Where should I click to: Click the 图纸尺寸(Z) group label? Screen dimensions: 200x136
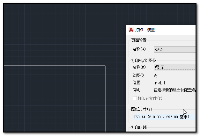142,109
